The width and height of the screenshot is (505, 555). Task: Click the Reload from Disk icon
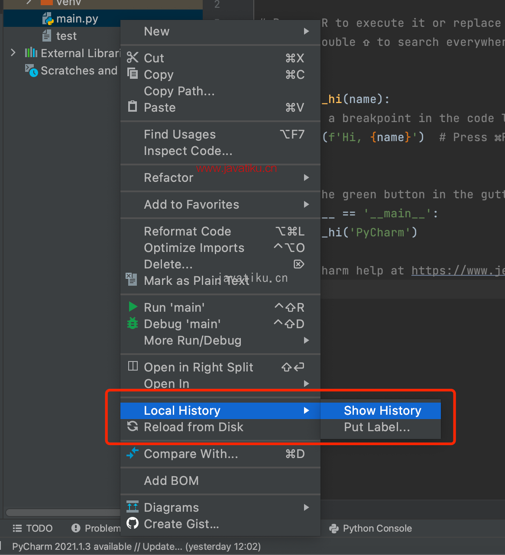[x=133, y=426]
